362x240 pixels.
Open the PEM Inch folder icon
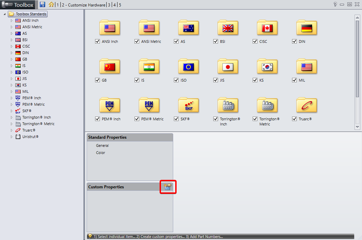coord(110,105)
